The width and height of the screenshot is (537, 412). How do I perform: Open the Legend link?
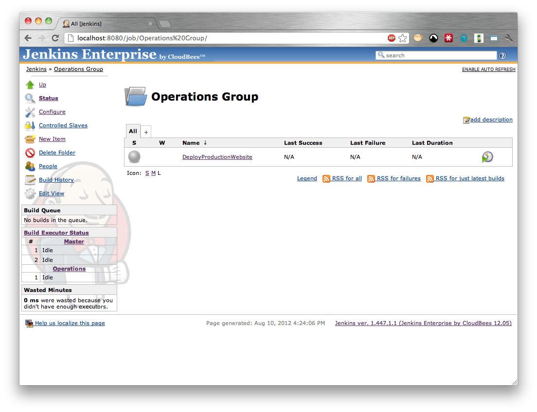point(307,178)
